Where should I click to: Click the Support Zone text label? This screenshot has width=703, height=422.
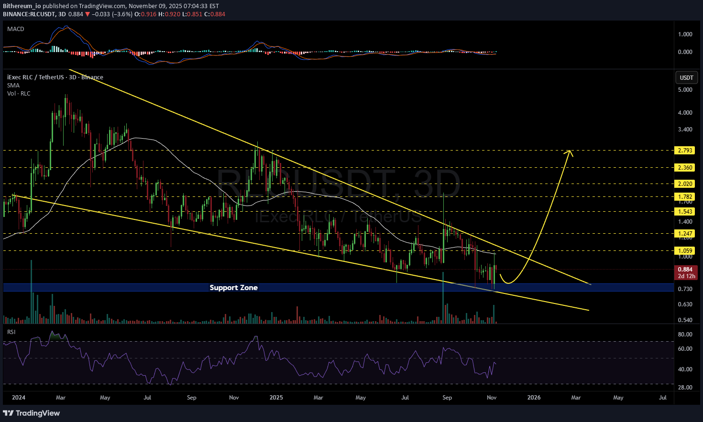(233, 288)
